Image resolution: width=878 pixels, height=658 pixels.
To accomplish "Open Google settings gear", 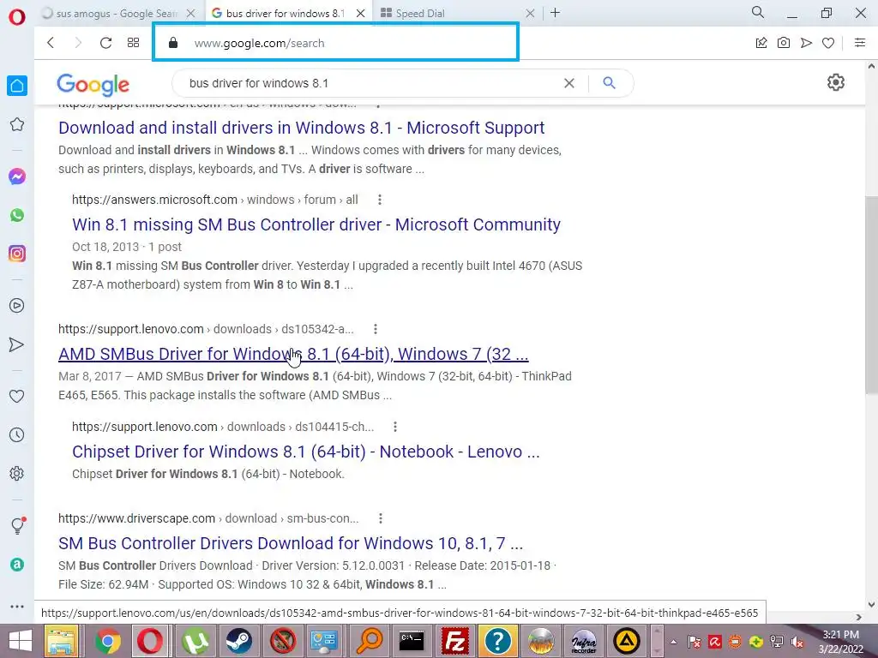I will coord(835,82).
